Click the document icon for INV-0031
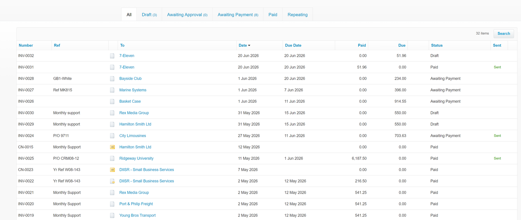 [112, 67]
